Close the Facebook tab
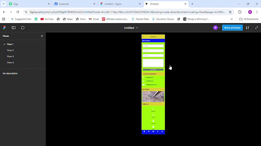Image resolution: width=261 pixels, height=146 pixels. point(94,4)
